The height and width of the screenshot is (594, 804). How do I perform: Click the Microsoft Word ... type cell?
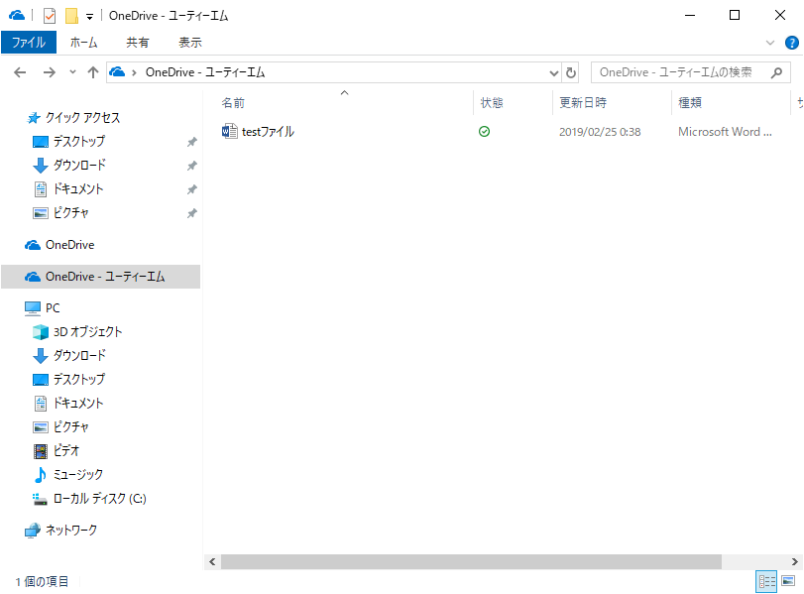point(725,132)
